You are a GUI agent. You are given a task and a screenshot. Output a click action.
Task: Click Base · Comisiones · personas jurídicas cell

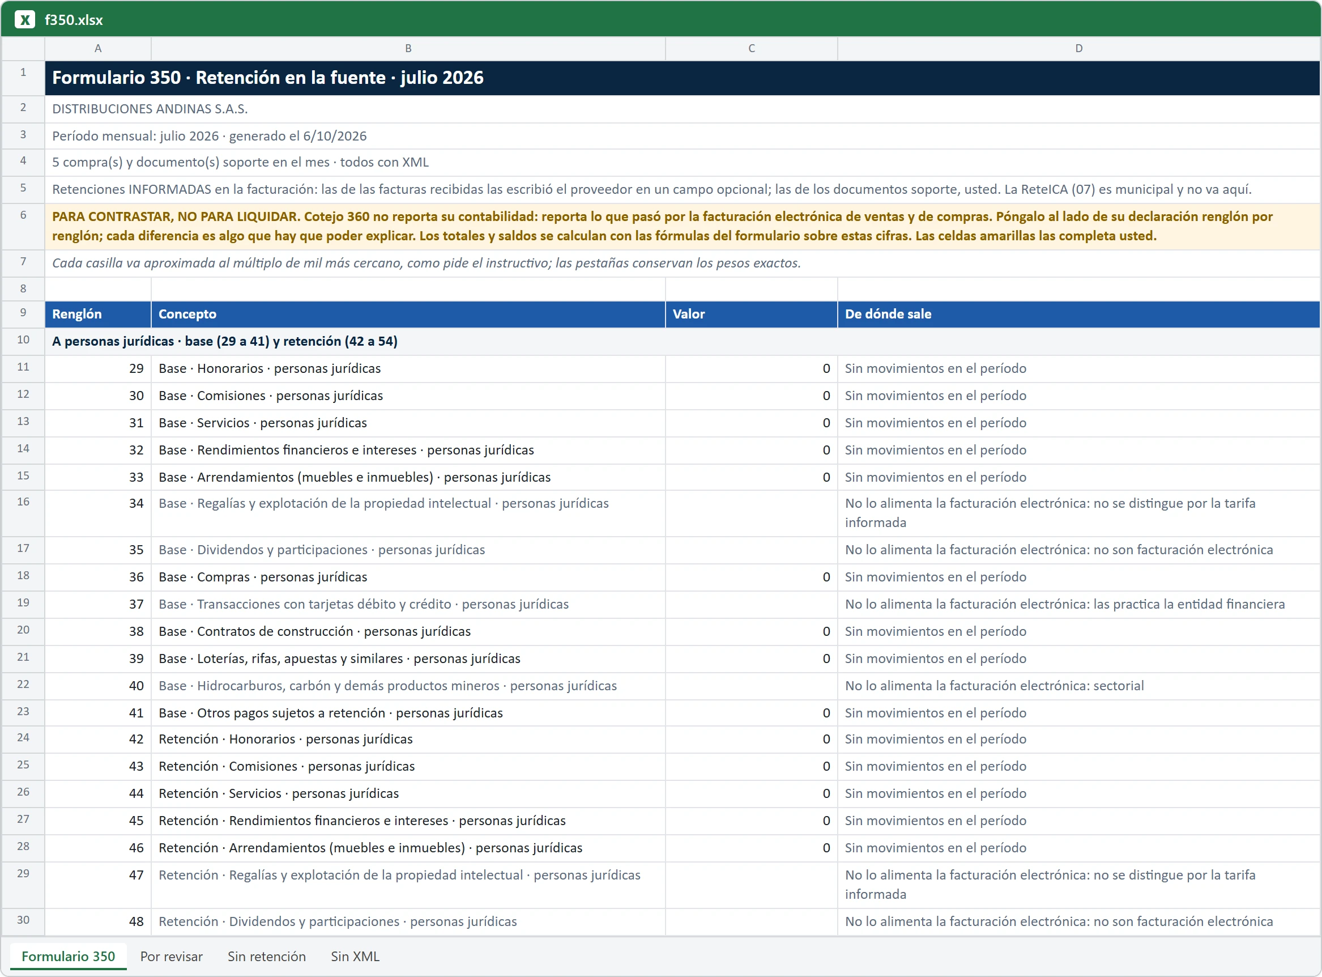pyautogui.click(x=408, y=396)
